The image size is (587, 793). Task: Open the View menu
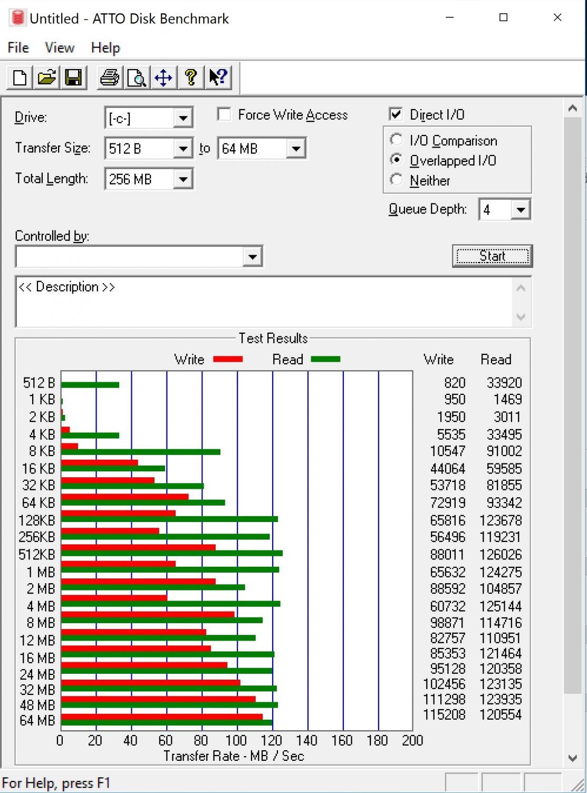[x=60, y=47]
